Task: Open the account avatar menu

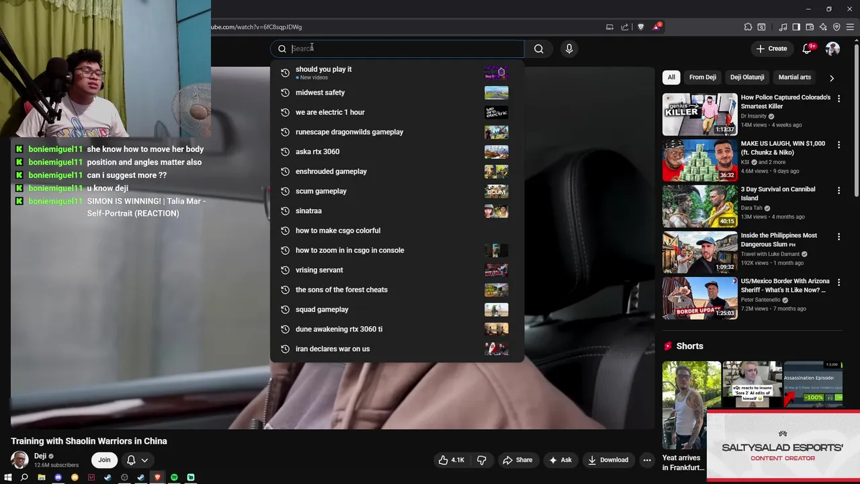Action: (832, 48)
